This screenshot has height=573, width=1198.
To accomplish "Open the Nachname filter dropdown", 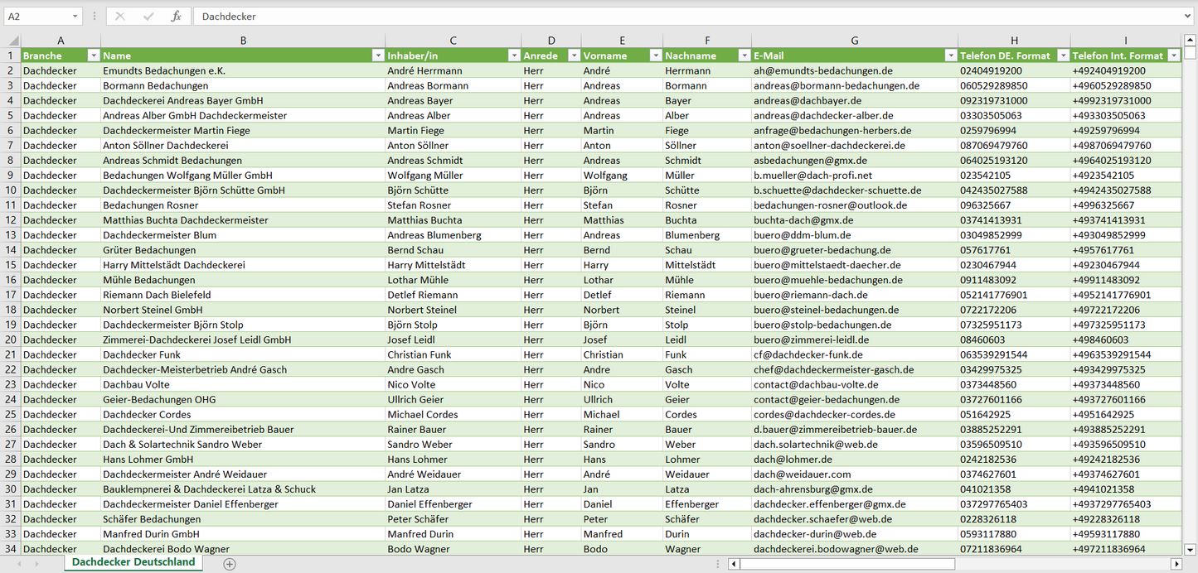I will point(744,55).
